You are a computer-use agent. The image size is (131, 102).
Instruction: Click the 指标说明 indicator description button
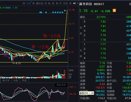pos(61,85)
